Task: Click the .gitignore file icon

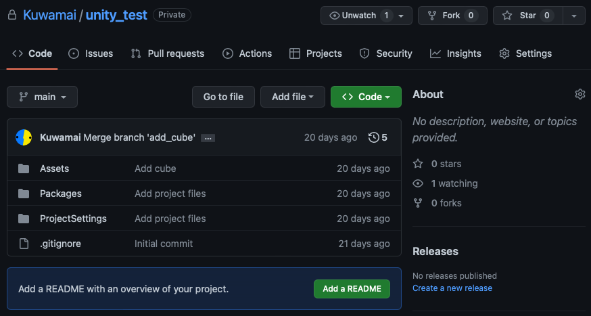Action: (24, 244)
